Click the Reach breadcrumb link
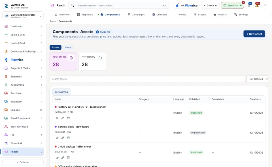The width and height of the screenshot is (272, 167). [53, 21]
